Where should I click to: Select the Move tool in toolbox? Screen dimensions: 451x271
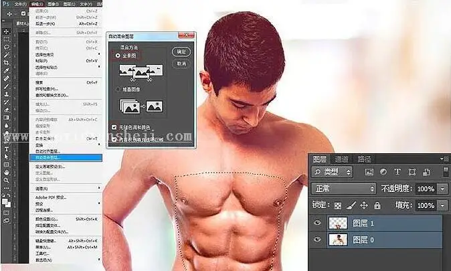click(x=6, y=31)
